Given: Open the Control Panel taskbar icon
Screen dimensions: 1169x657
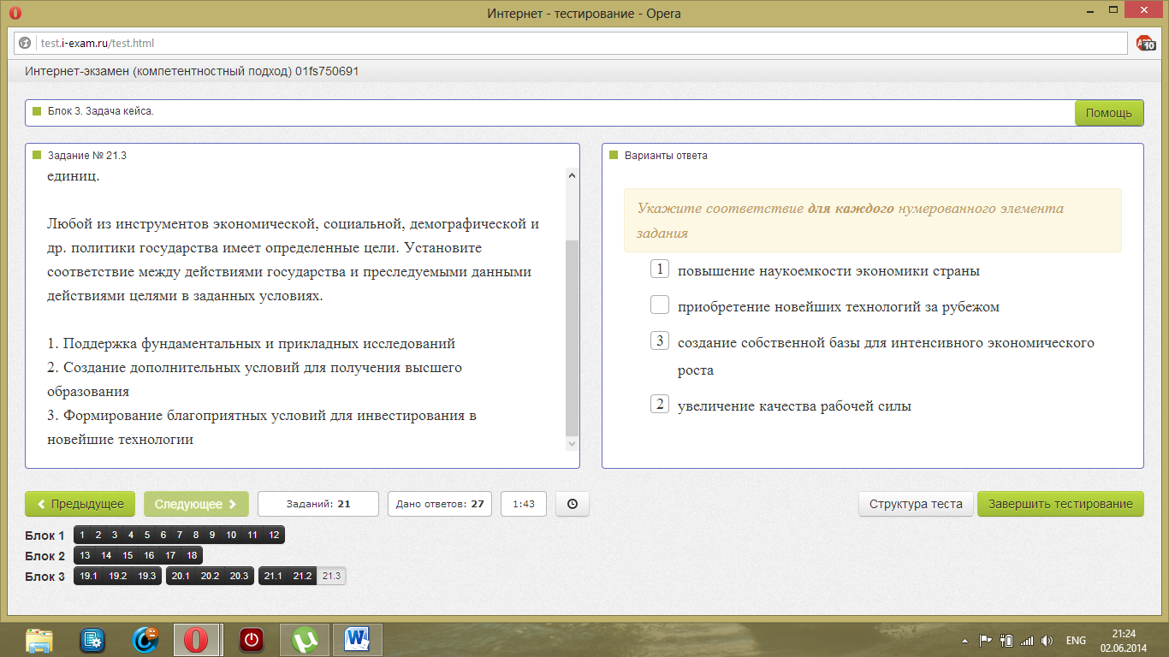Looking at the screenshot, I should coord(92,640).
